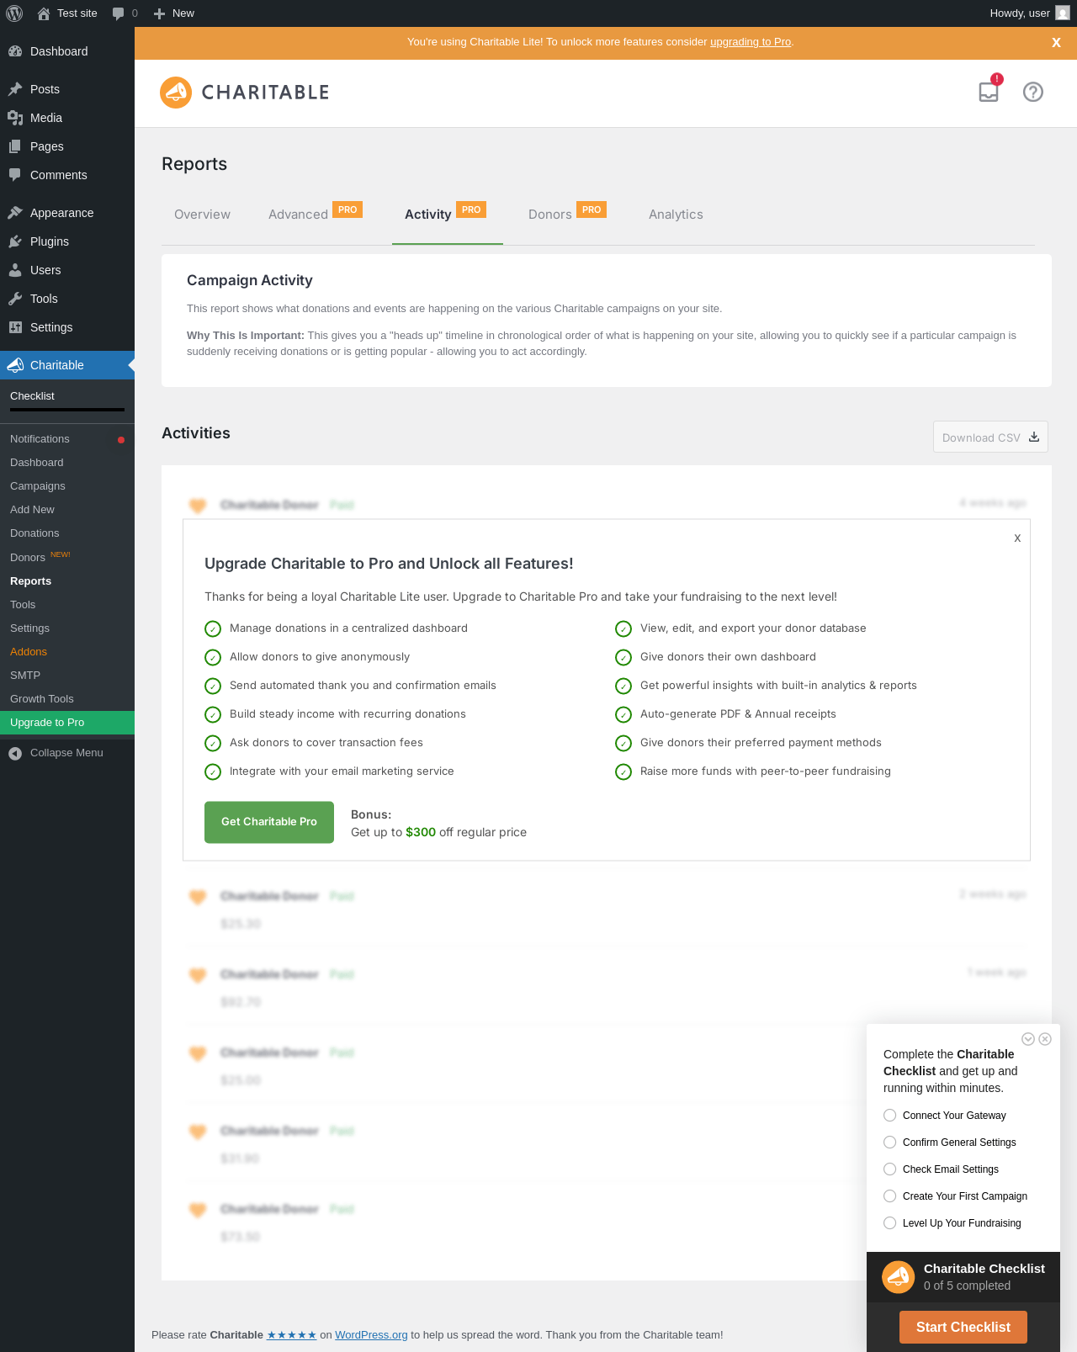Click the Download CSV button
Screen dimensions: 1077x1352
[990, 437]
